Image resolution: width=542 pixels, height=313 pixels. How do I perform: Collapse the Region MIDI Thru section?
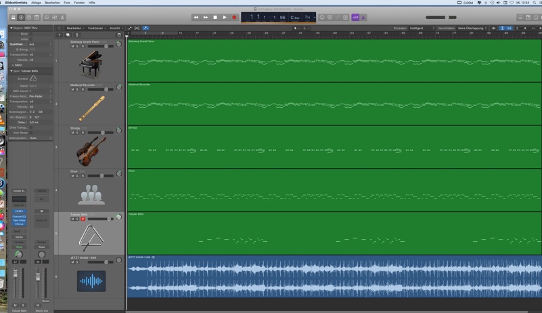point(11,28)
